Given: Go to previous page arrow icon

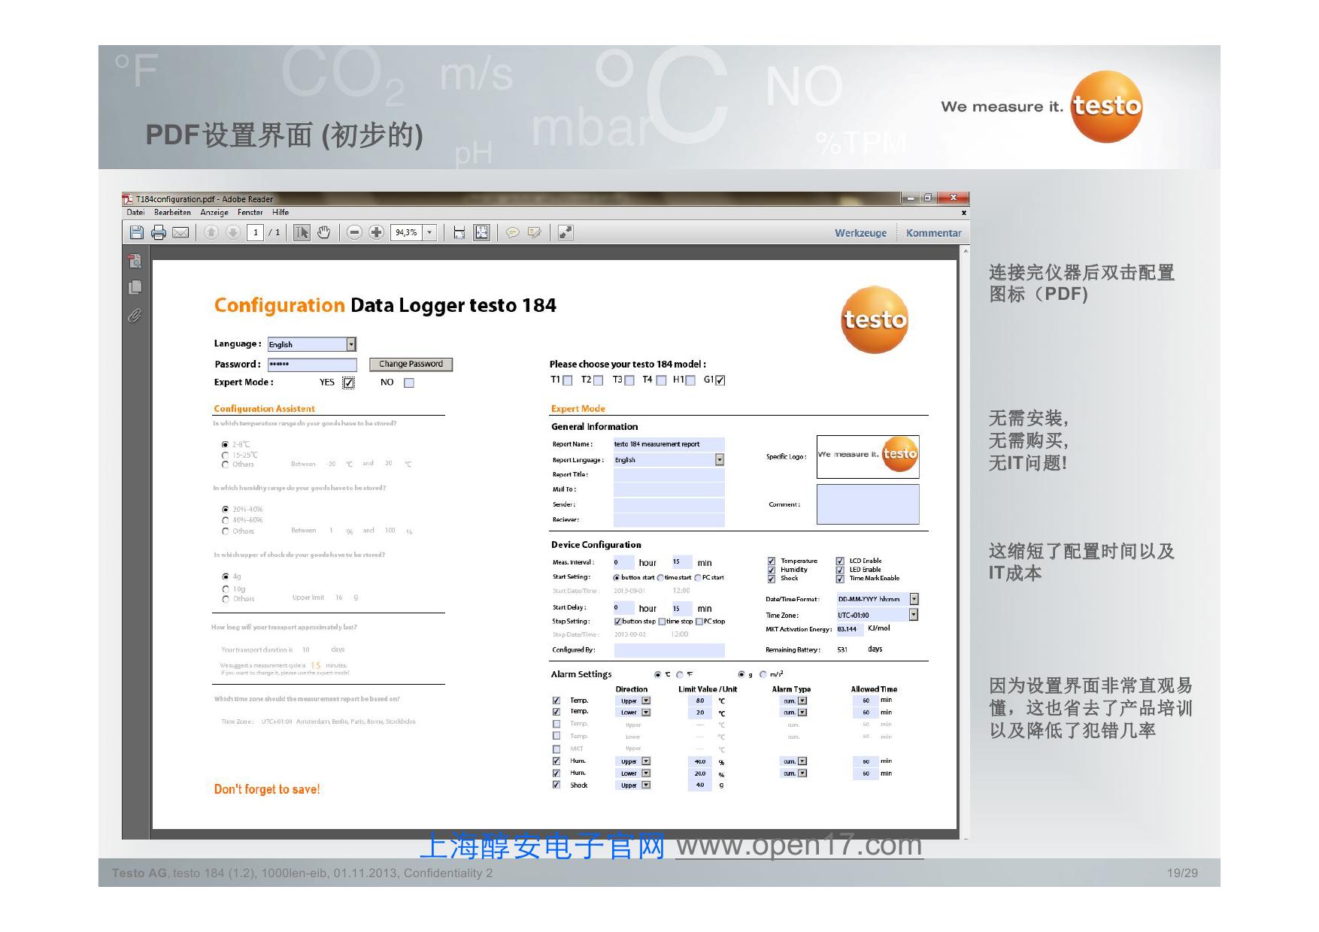Looking at the screenshot, I should coord(211,232).
